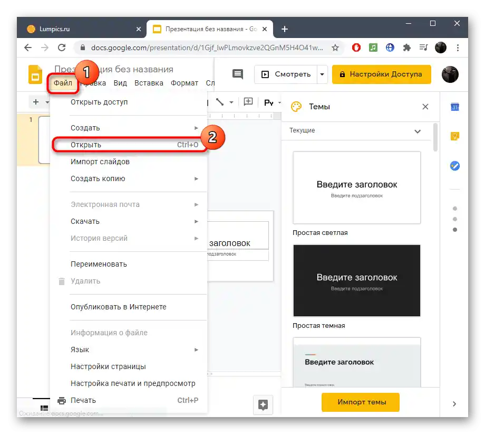Open Chrome three-dot menu
This screenshot has width=485, height=434.
(x=458, y=48)
